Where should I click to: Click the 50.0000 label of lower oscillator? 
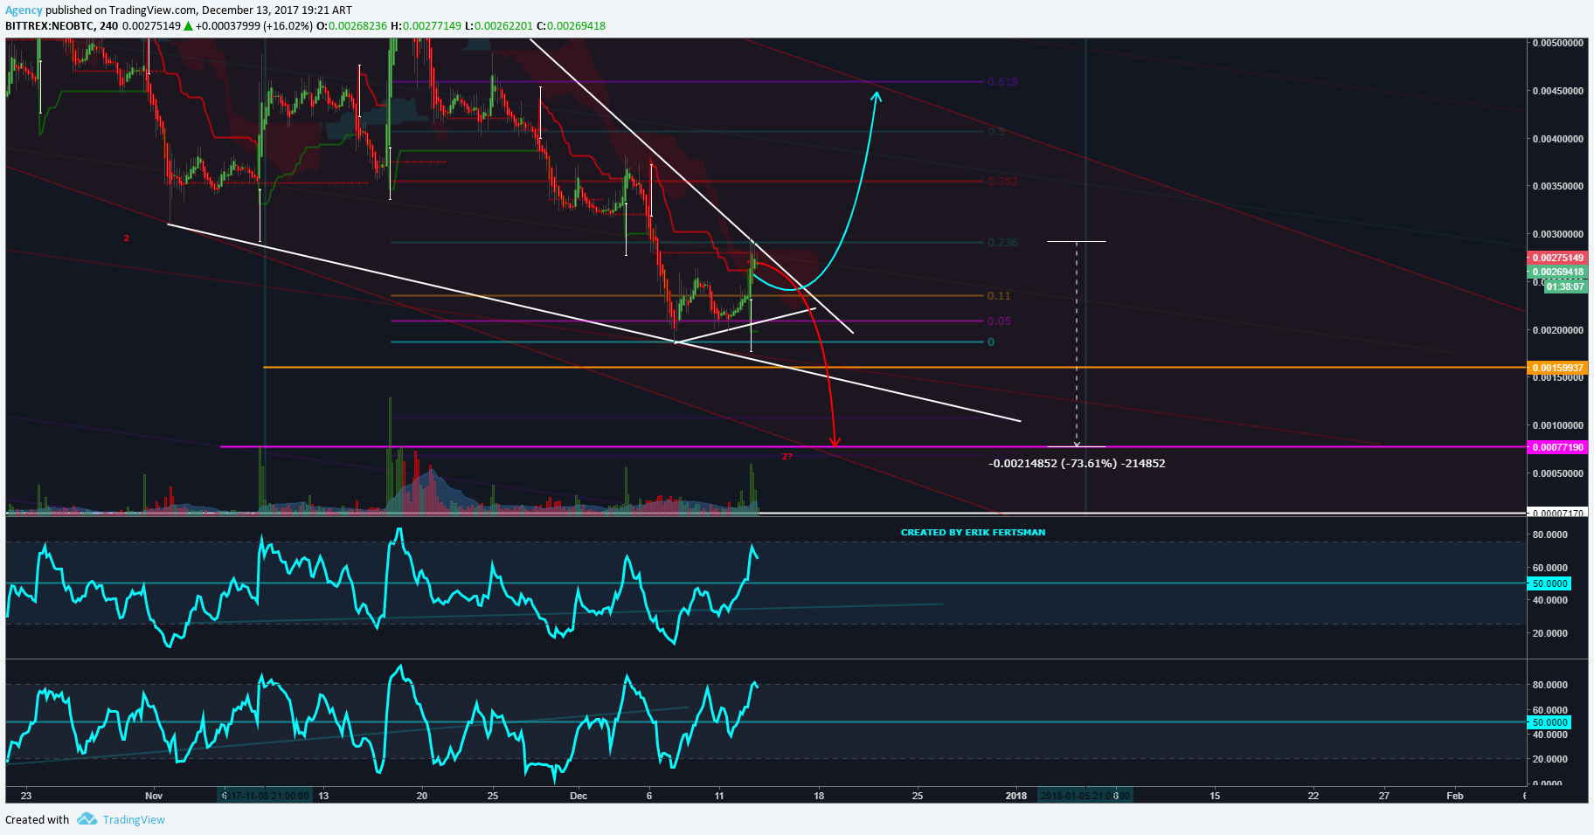pos(1549,722)
